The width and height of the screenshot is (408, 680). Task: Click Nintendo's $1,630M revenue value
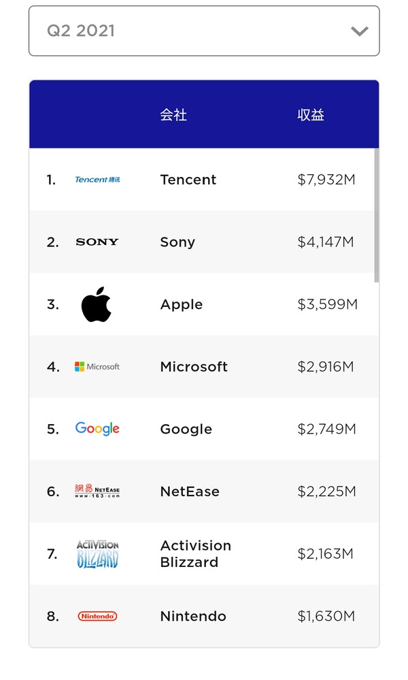tap(326, 616)
